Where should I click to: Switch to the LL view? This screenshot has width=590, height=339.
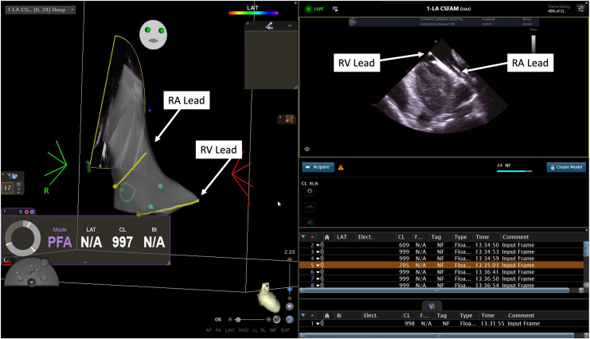255,330
